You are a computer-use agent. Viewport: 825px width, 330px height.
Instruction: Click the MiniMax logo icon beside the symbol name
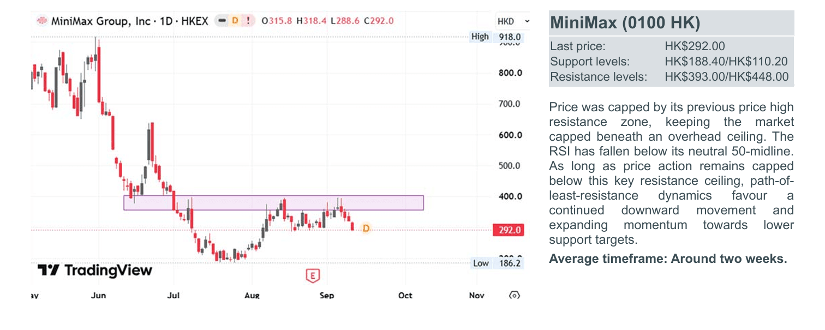pyautogui.click(x=41, y=21)
